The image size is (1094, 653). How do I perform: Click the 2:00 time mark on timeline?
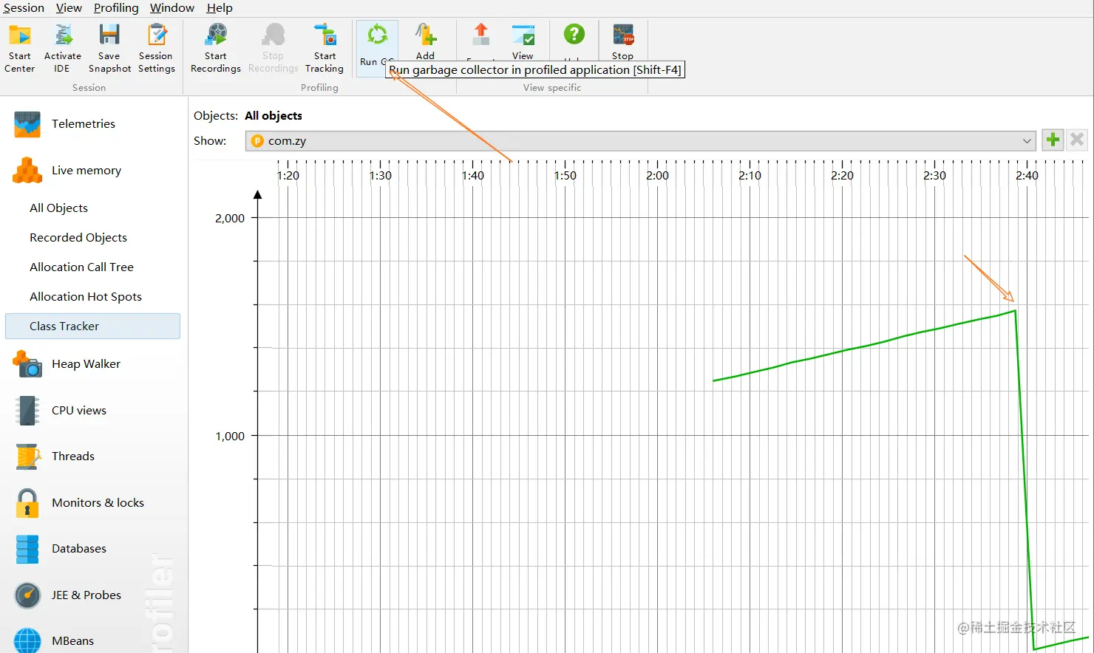click(x=657, y=176)
